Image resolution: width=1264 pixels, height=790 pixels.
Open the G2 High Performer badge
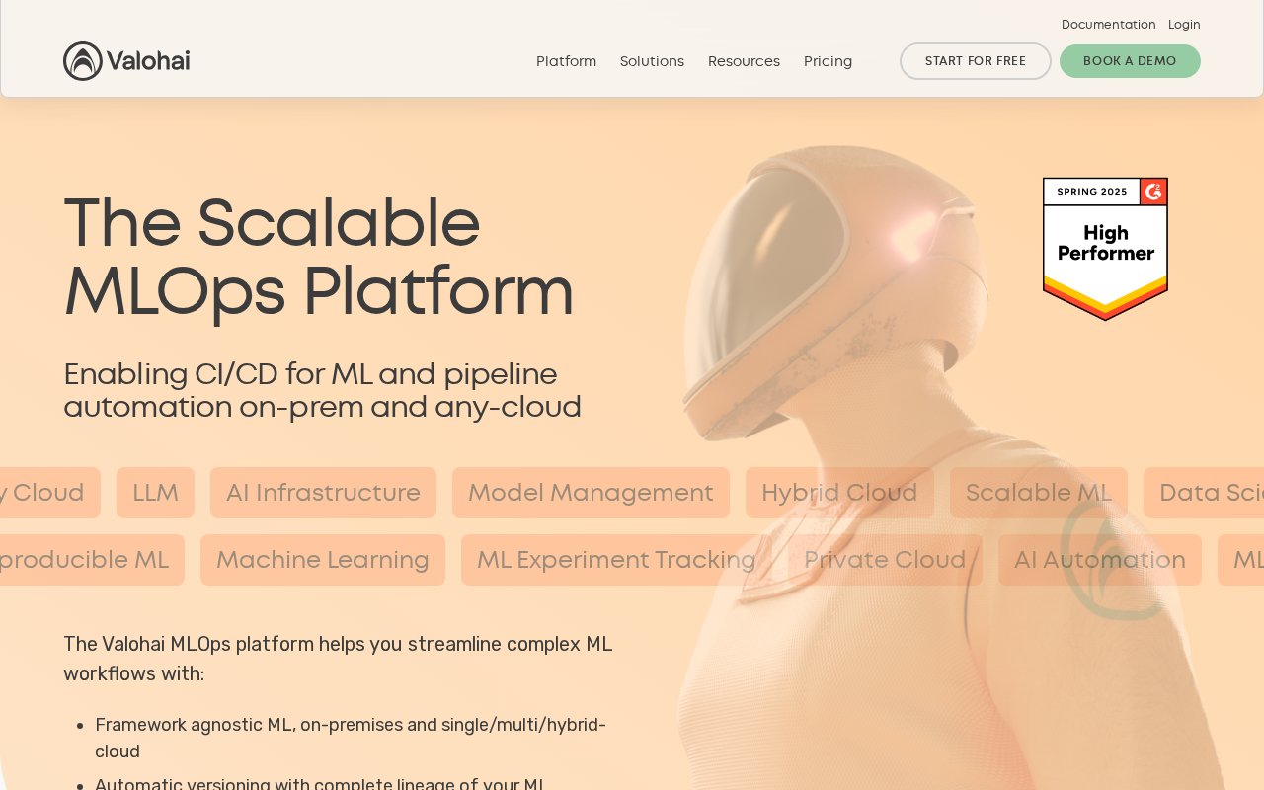pyautogui.click(x=1105, y=249)
